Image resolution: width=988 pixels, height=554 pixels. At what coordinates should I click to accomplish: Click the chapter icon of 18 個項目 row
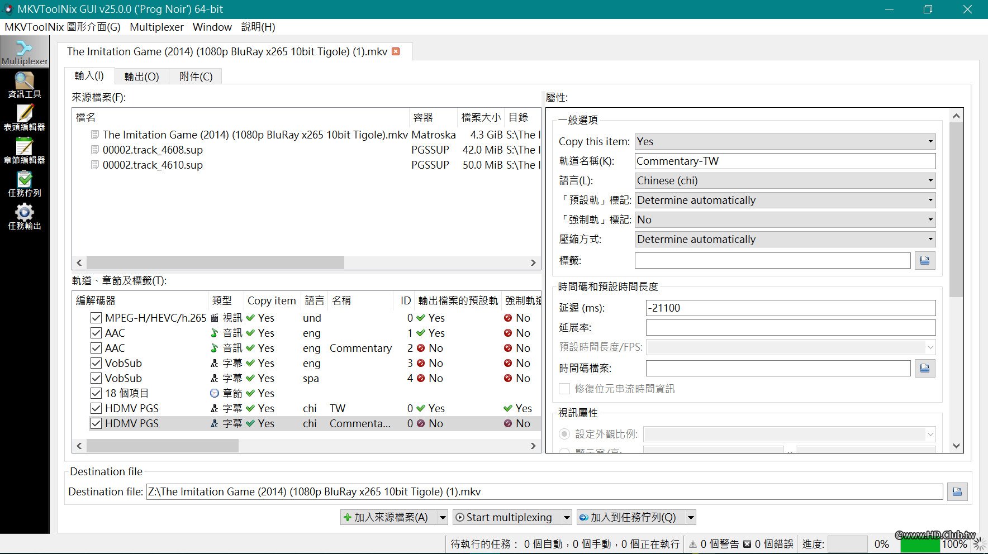(x=215, y=393)
